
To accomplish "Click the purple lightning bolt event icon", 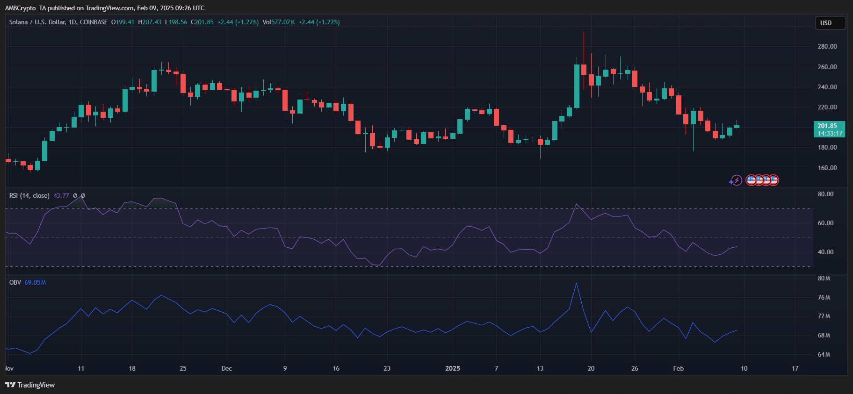I will [x=736, y=180].
